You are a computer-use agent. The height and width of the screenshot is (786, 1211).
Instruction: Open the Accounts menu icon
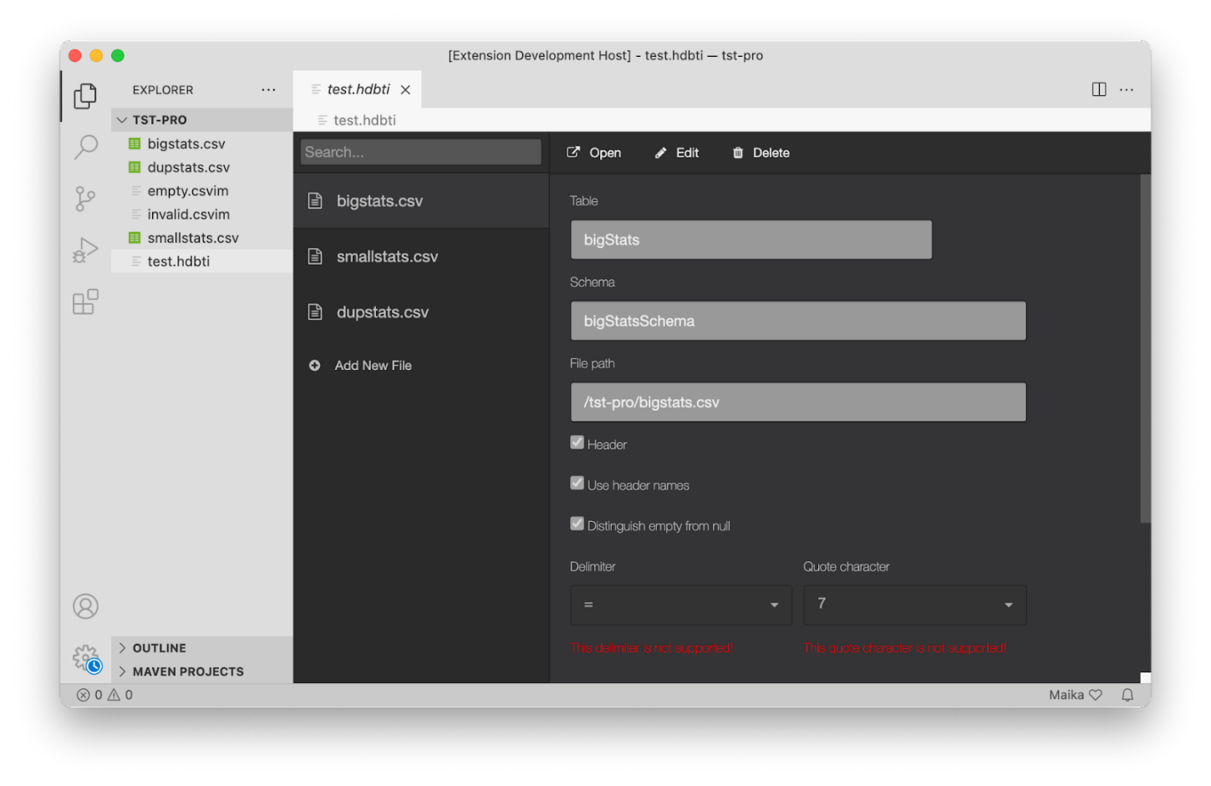85,606
